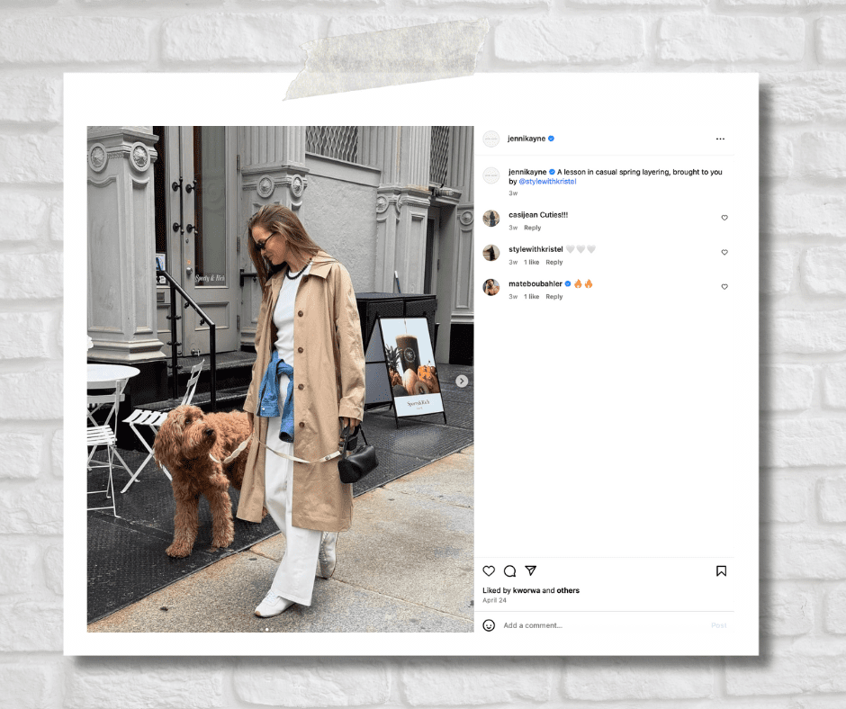Toggle the heart on stylewithkristel's comment
The height and width of the screenshot is (709, 846).
724,252
